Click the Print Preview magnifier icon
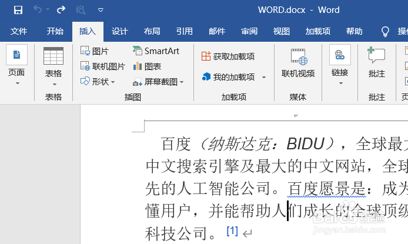The image size is (408, 244). pos(81,10)
